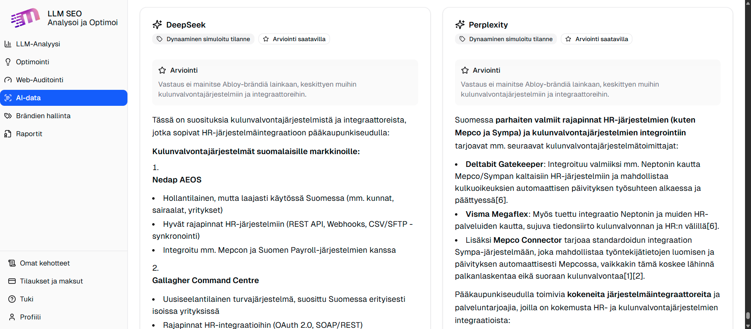Select the Optimointi sidebar item

point(32,62)
